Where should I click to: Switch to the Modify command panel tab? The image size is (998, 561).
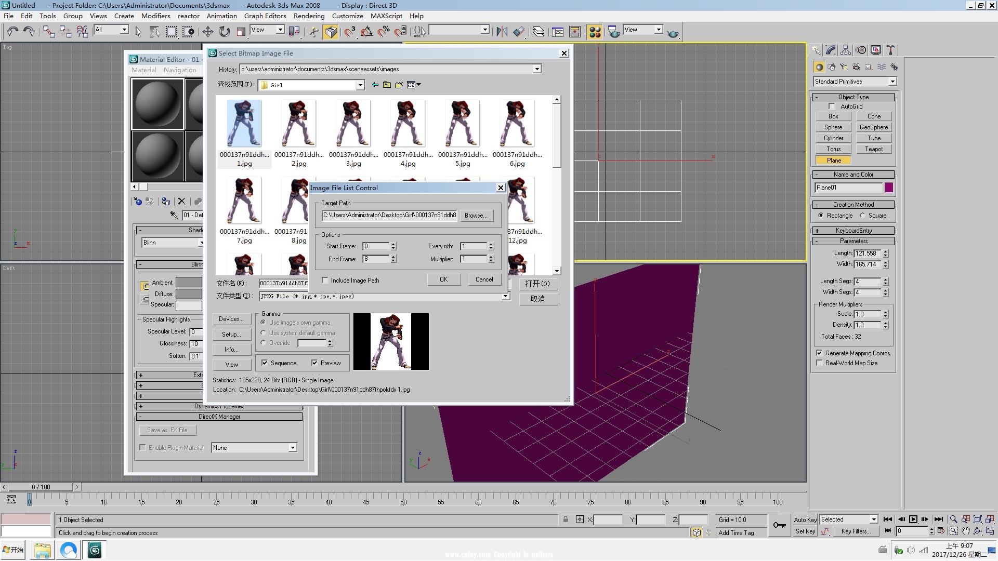tap(831, 50)
